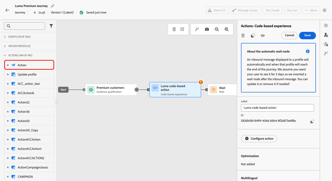This screenshot has height=181, width=332.
Task: Click the canvas selection frame icon
Action: pyautogui.click(x=182, y=29)
